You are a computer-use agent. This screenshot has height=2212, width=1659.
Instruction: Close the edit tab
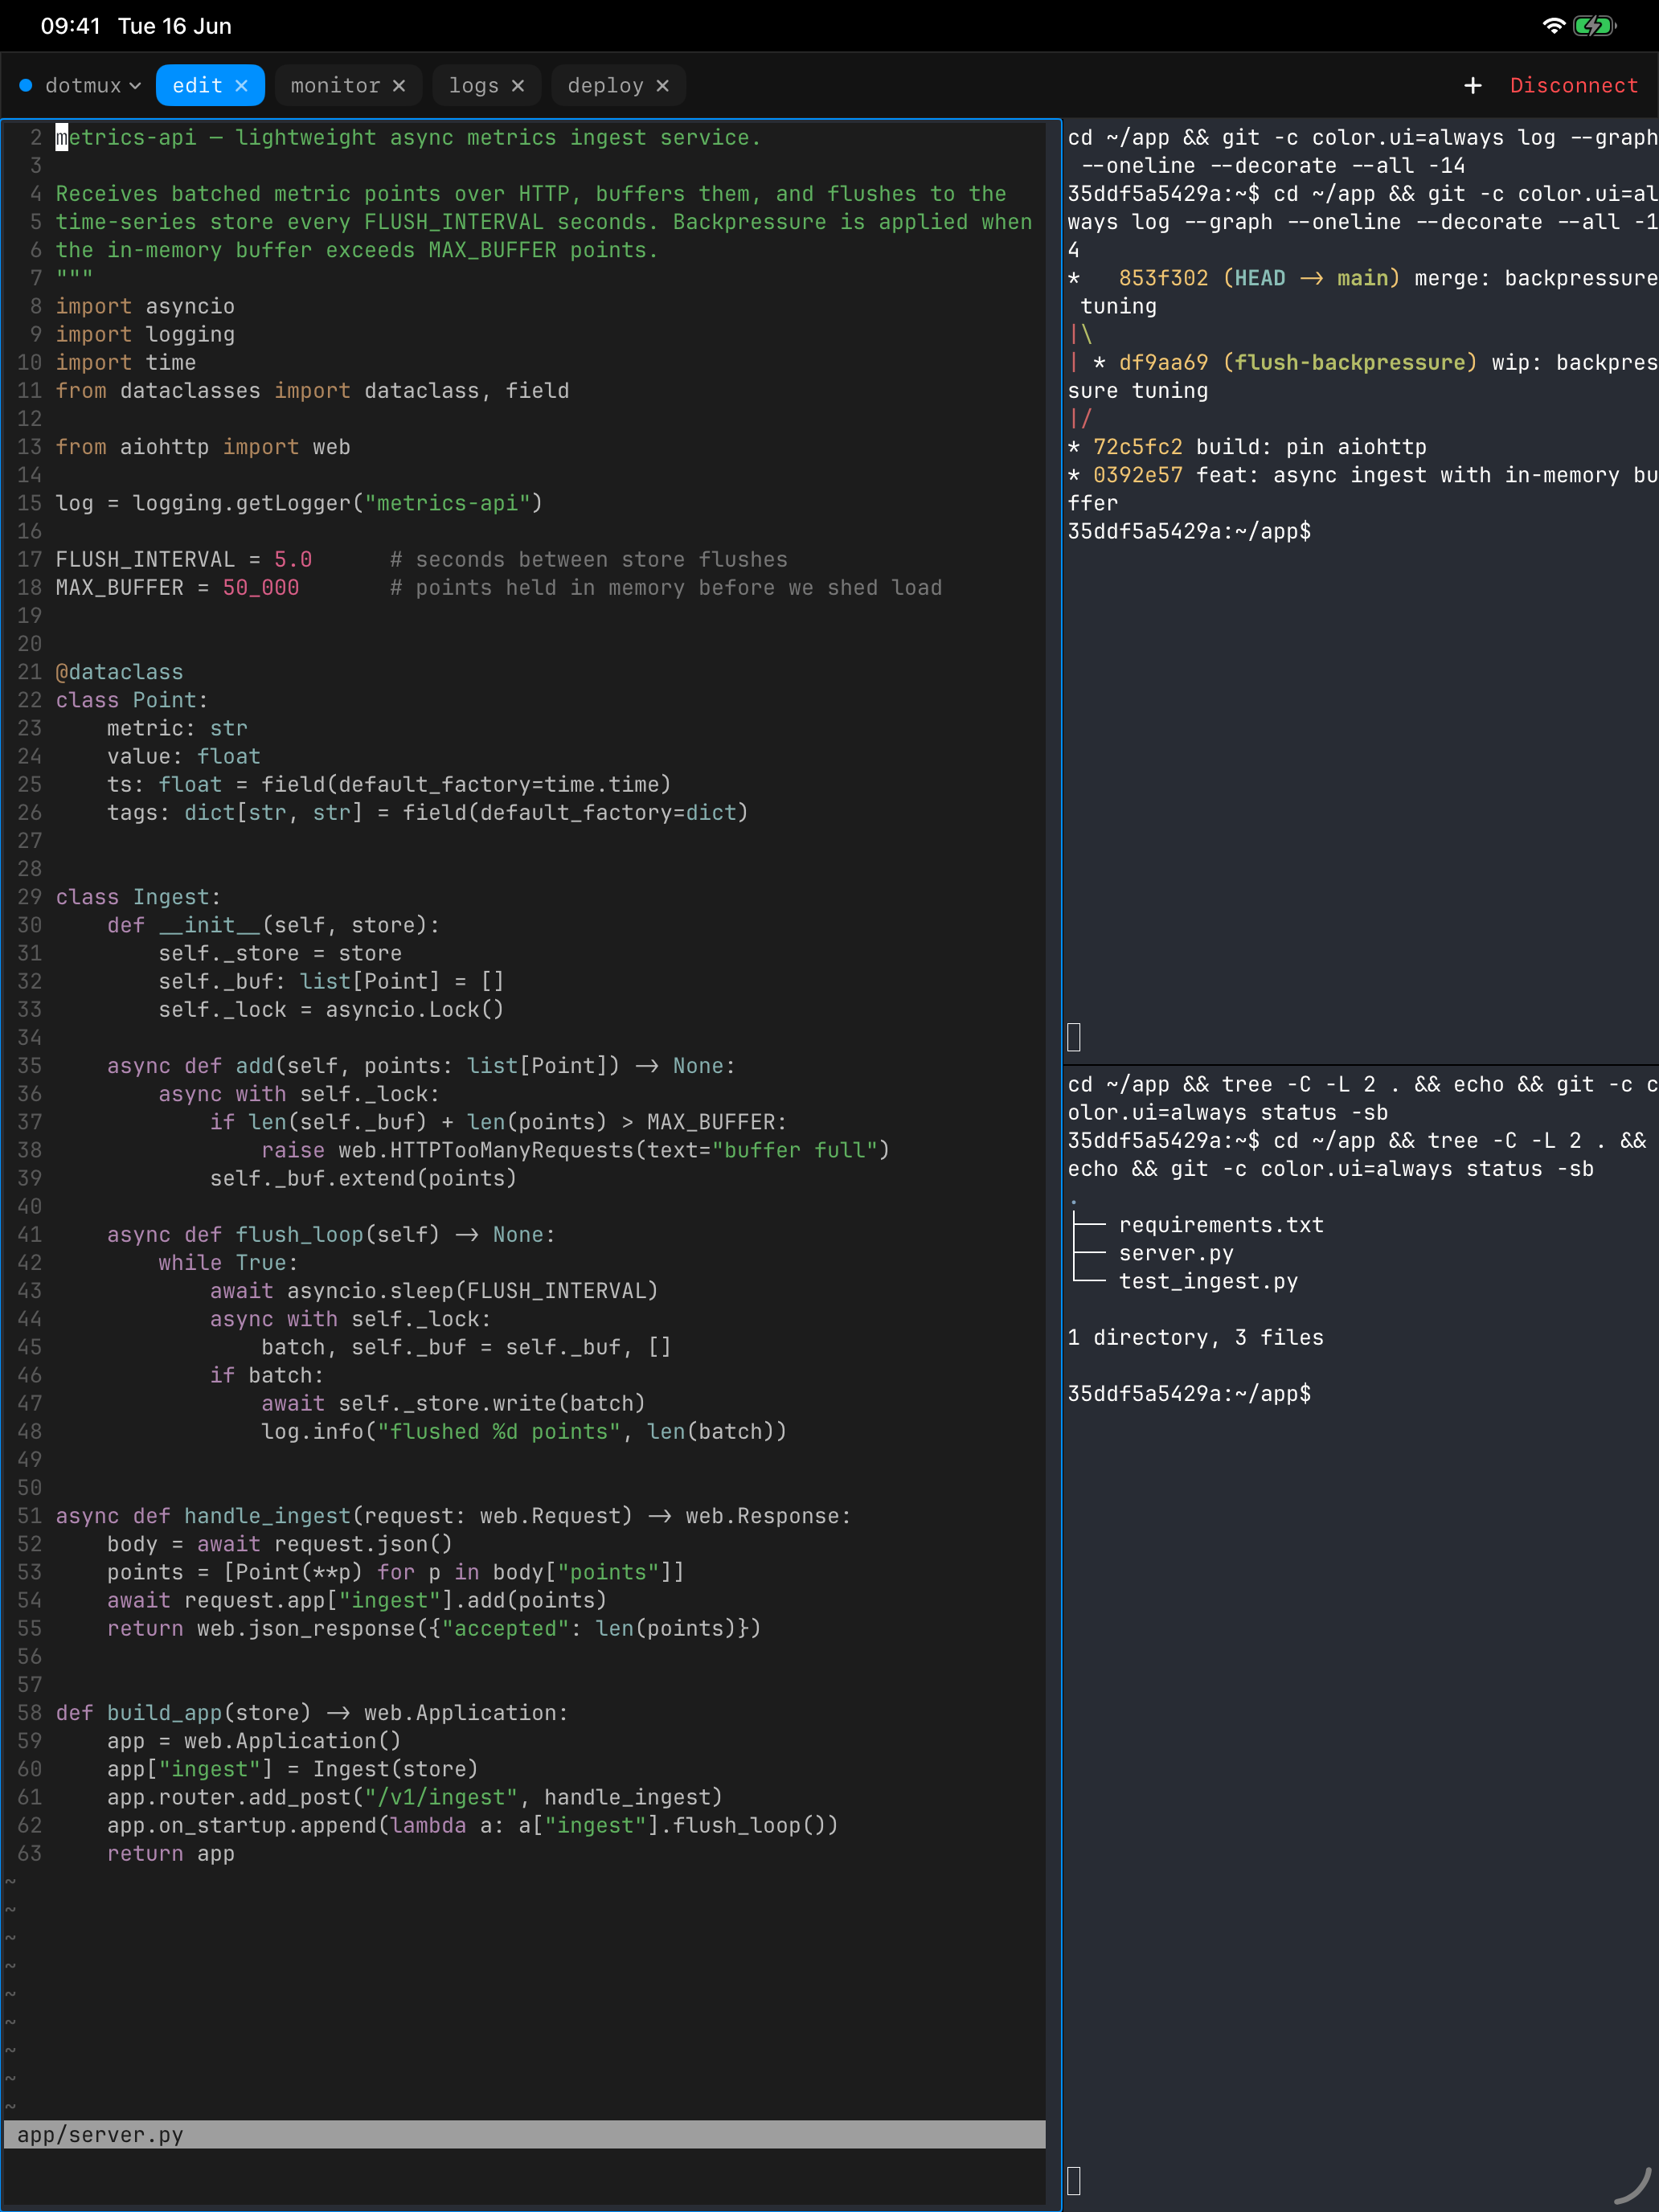tap(241, 85)
